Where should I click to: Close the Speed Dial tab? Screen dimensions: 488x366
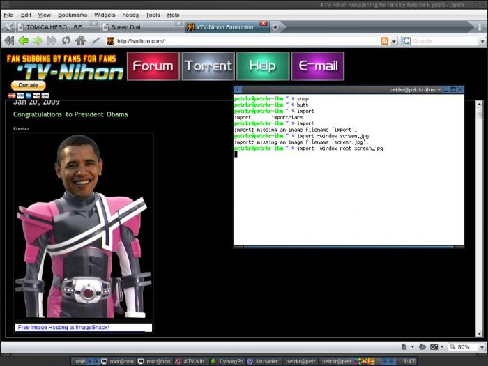pyautogui.click(x=178, y=24)
